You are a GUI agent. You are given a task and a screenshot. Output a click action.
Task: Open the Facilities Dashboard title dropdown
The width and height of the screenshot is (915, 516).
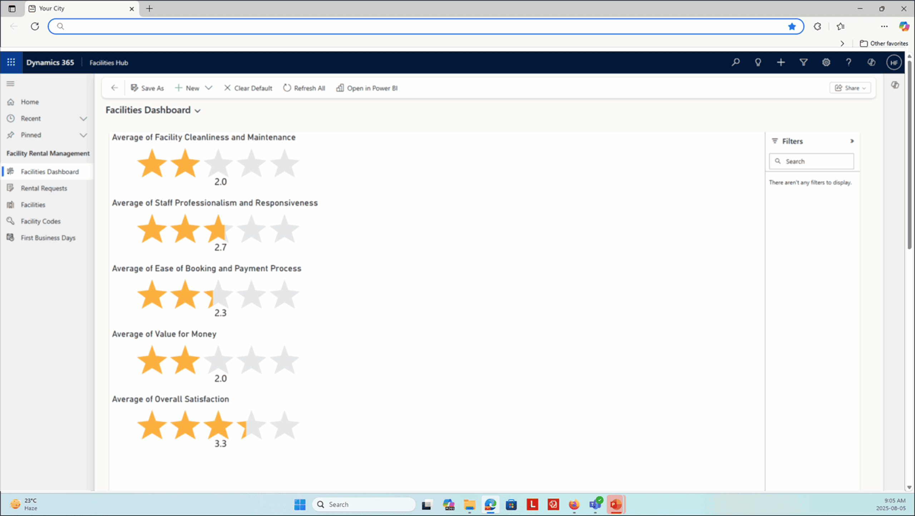(x=198, y=111)
